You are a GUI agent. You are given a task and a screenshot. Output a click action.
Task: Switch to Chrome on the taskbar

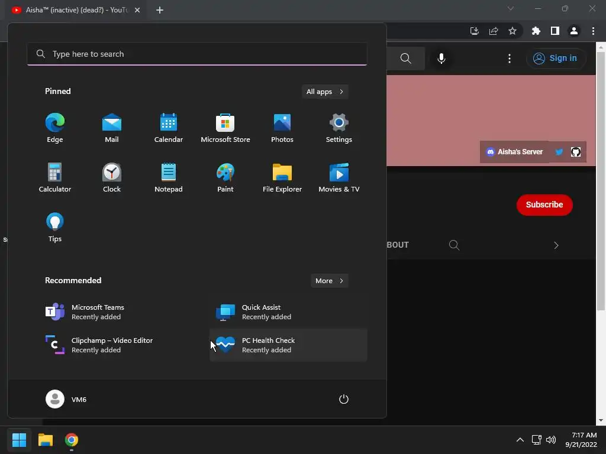(72, 440)
